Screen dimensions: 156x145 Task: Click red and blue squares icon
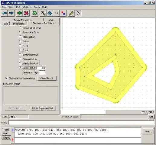[63, 13]
